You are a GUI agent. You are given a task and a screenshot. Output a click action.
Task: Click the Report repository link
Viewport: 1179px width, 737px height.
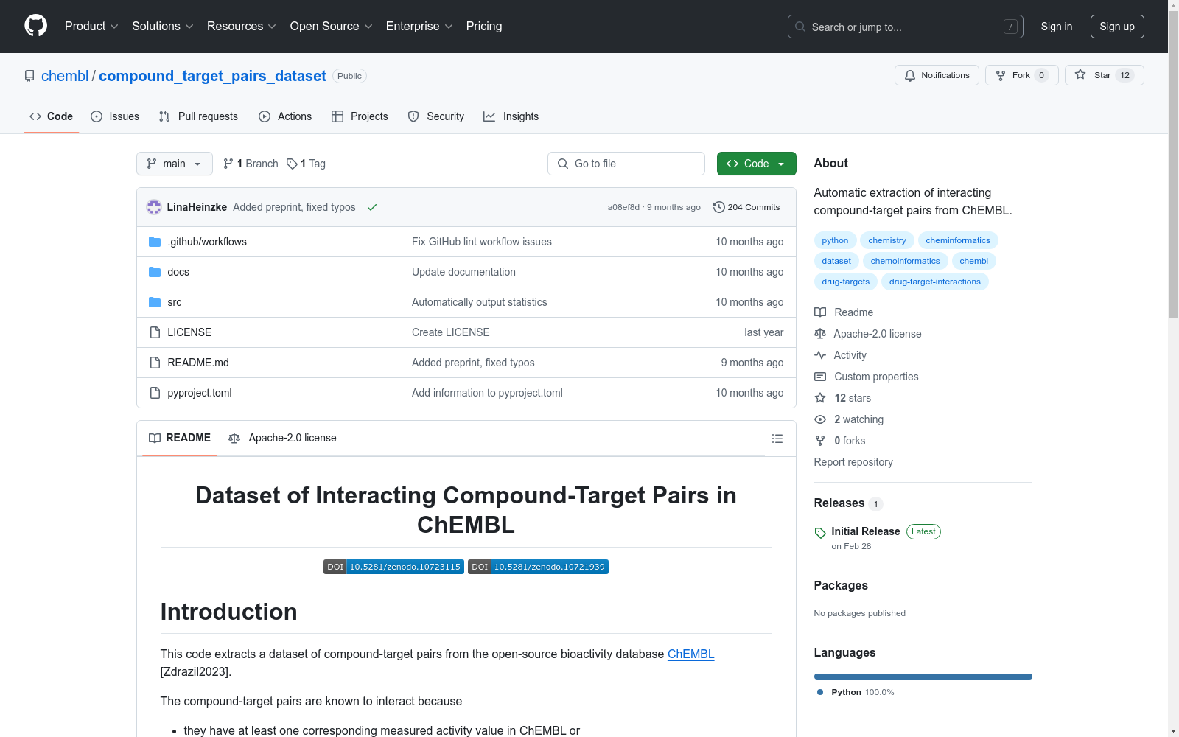point(853,462)
